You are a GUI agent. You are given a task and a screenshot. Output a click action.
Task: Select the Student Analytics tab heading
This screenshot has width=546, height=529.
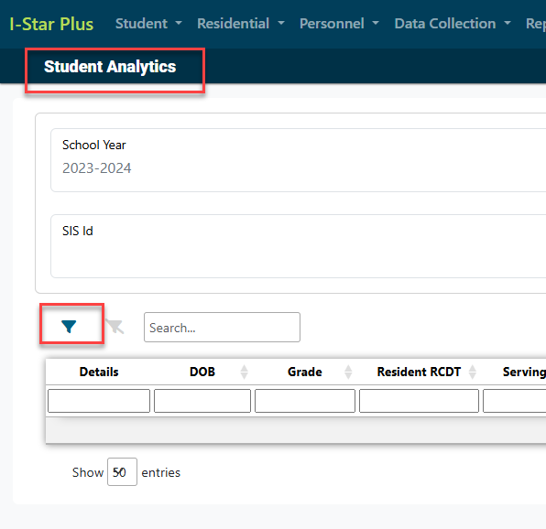tap(110, 67)
